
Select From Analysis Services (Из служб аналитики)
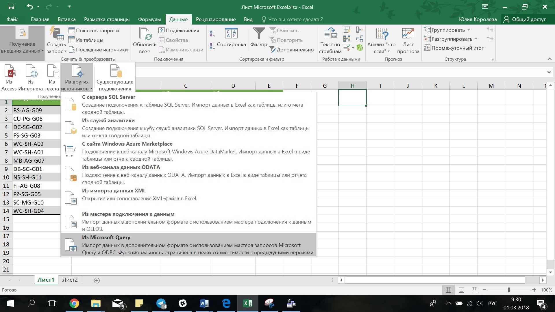188,128
